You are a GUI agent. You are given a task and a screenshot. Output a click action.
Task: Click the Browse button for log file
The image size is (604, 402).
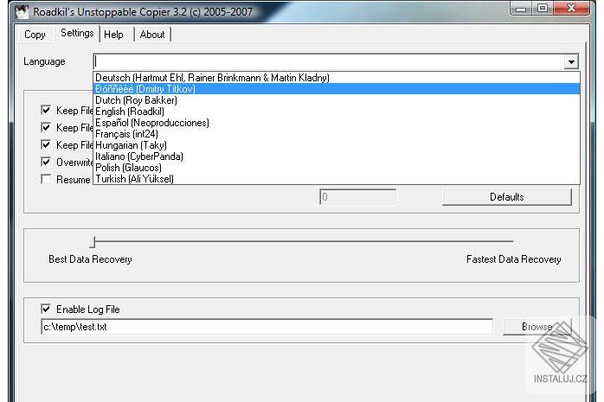pos(537,327)
